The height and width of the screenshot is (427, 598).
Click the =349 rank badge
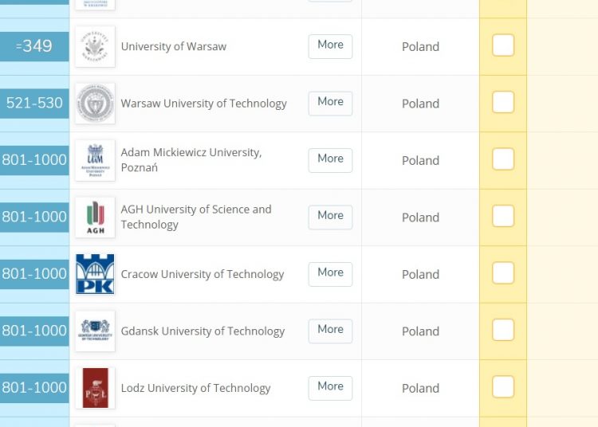pyautogui.click(x=34, y=46)
